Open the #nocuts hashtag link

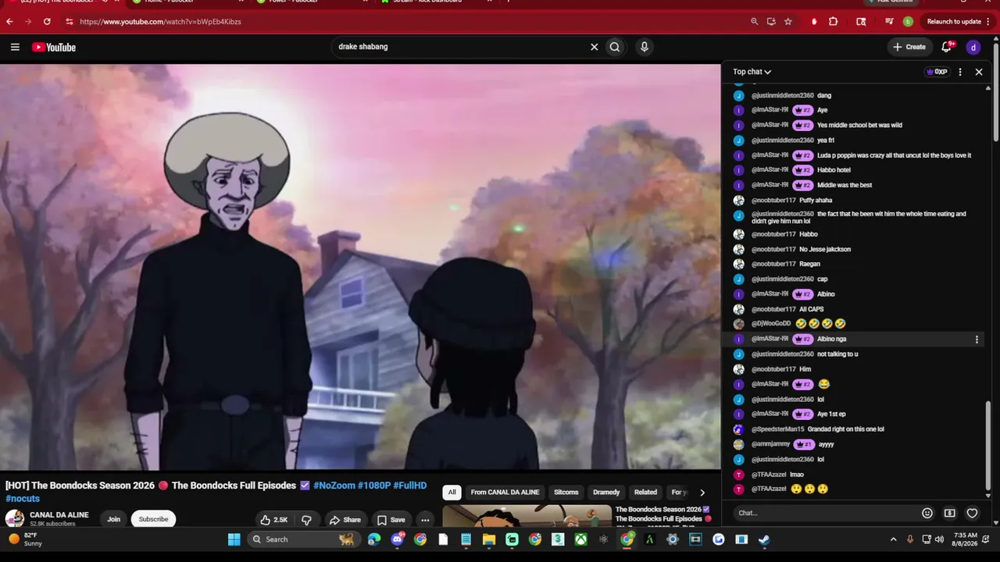click(x=23, y=499)
